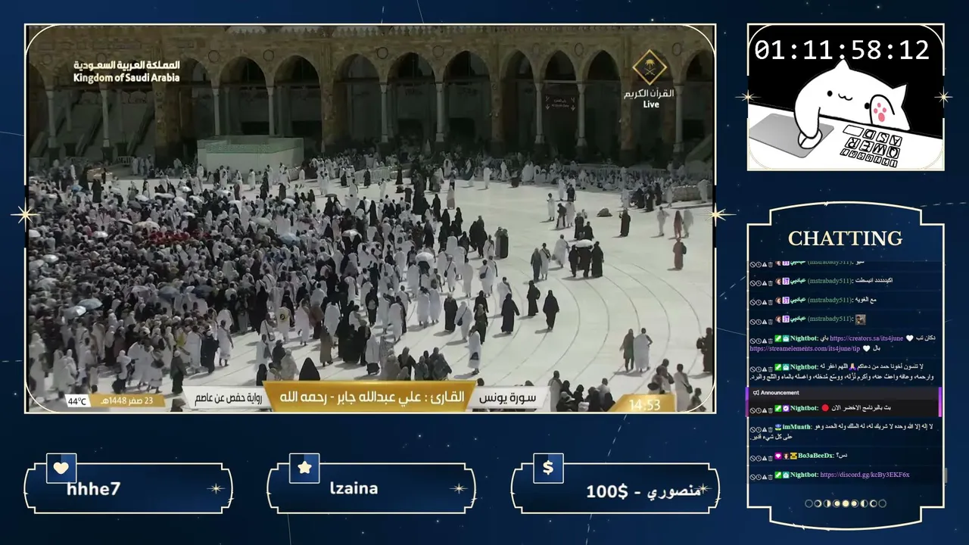Image resolution: width=969 pixels, height=545 pixels.
Task: Click the Makkah live stream video
Action: click(x=370, y=219)
